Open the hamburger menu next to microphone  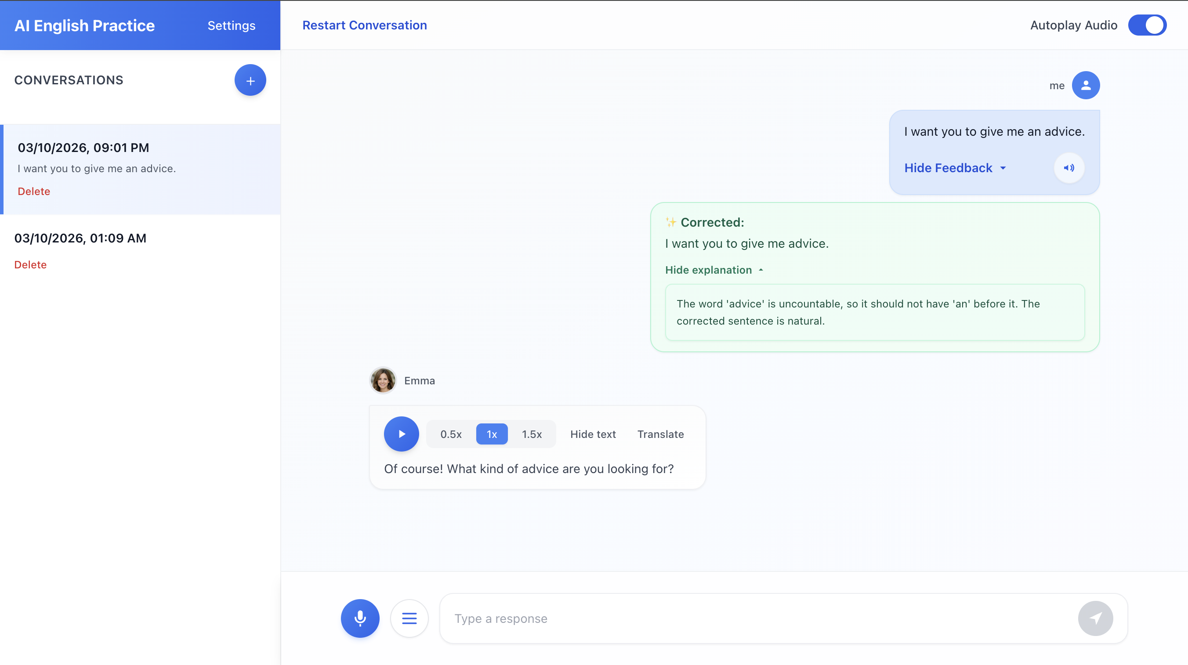[409, 618]
